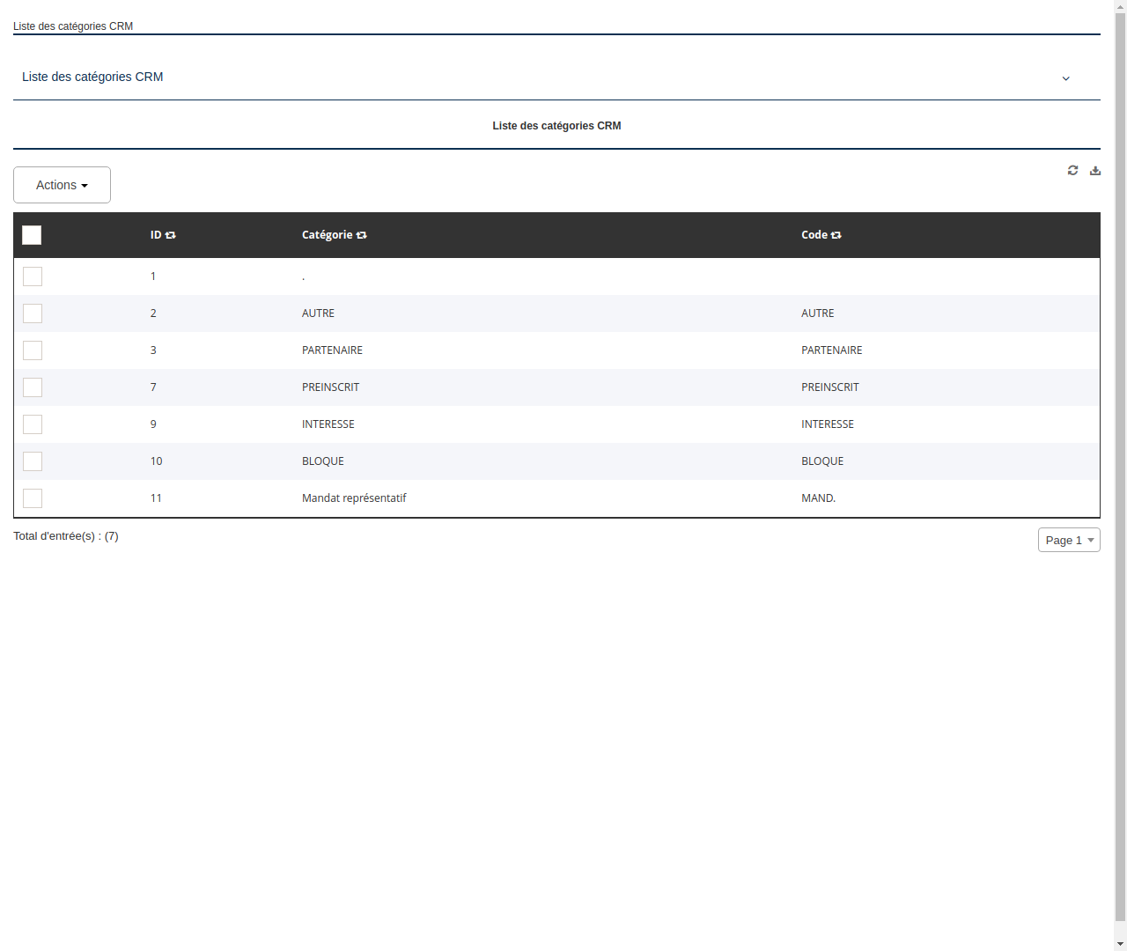Click the ID column sort icon
The height and width of the screenshot is (951, 1127).
(x=170, y=235)
